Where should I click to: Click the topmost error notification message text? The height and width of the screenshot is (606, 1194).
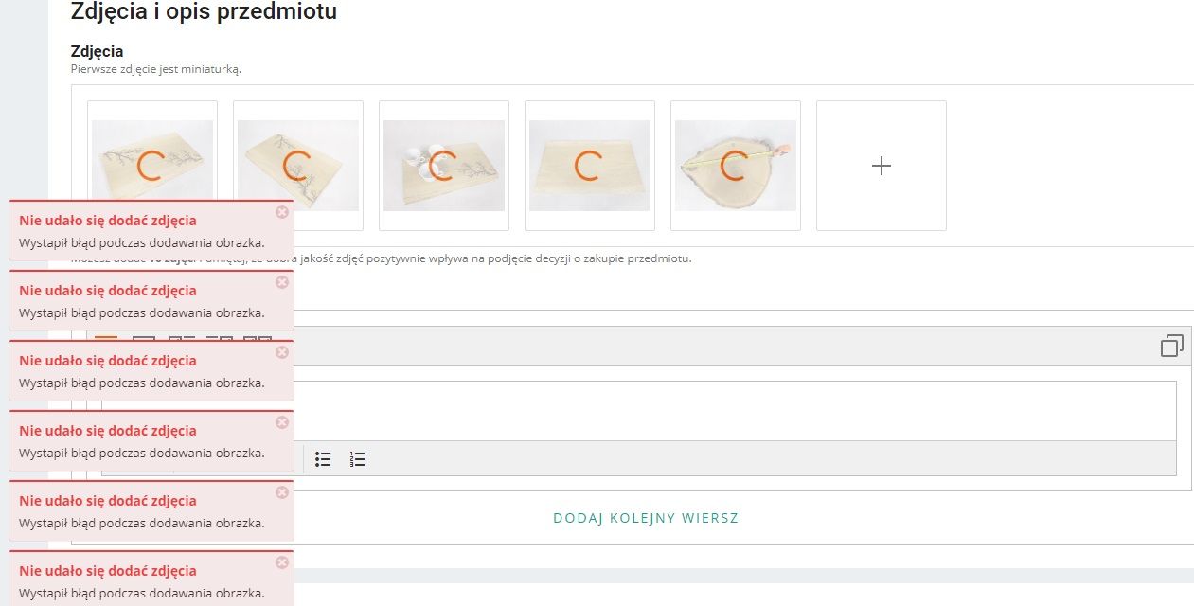[141, 242]
